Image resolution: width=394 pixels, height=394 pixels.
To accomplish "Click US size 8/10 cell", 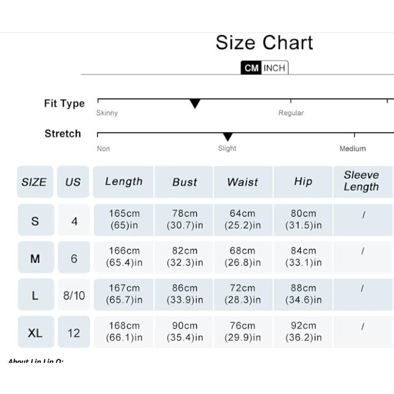I will pyautogui.click(x=74, y=294).
